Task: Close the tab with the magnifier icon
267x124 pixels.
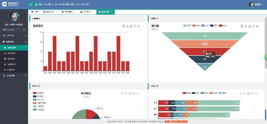Action: (56, 12)
